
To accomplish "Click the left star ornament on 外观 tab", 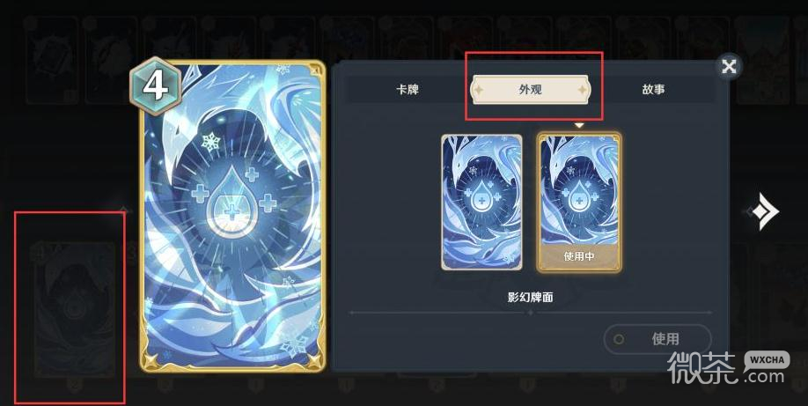I will coord(479,90).
